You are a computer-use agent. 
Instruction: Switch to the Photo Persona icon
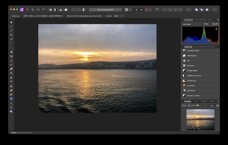[x=22, y=9]
